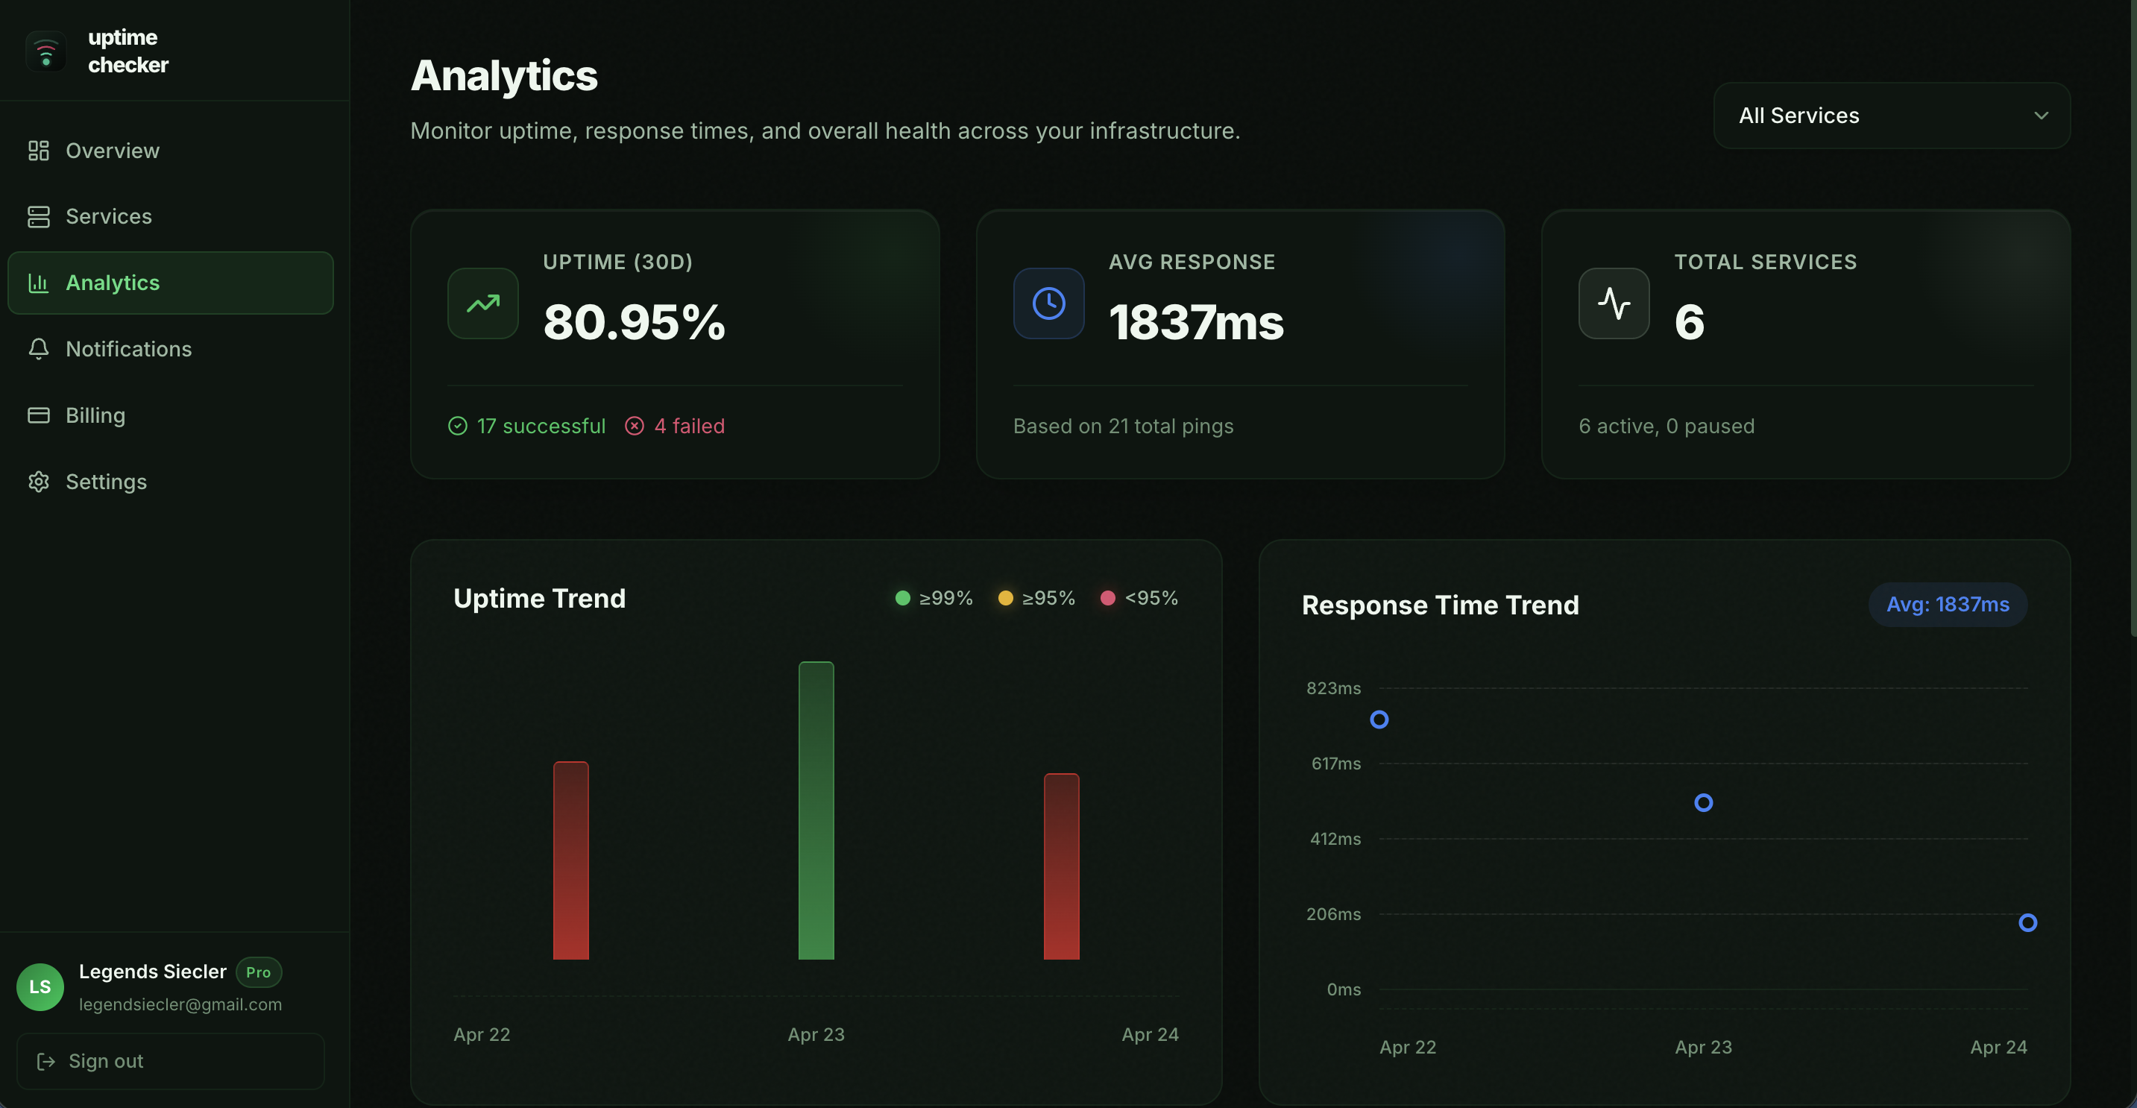Click the uptime checker brand title
This screenshot has height=1108, width=2137.
128,51
